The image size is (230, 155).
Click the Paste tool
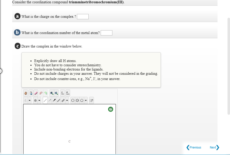[67, 93]
